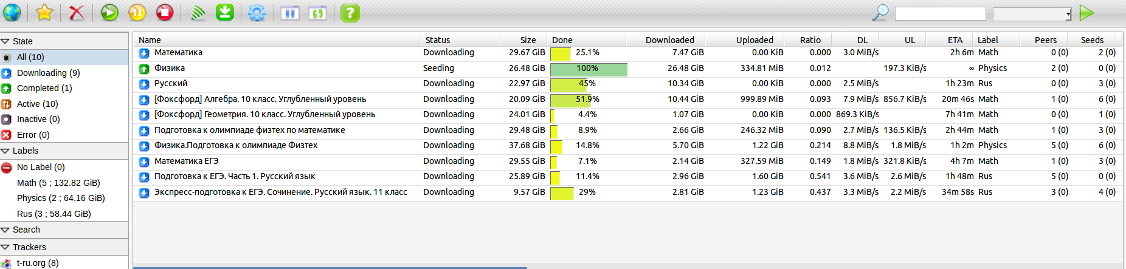Remove torrent with the red X icon
Viewport: 1126px width, 269px height.
tap(77, 13)
